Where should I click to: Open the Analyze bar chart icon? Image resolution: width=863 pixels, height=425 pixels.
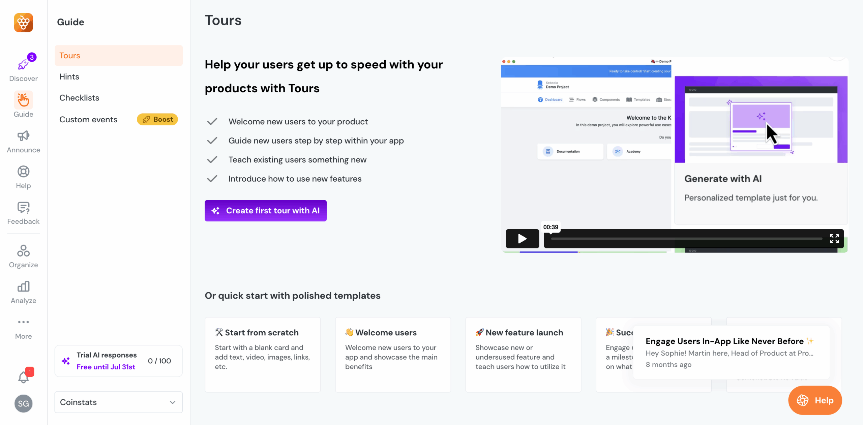(23, 287)
